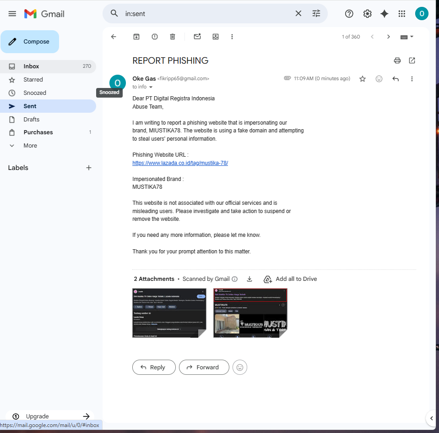The image size is (439, 433).
Task: Open the Starred folder
Action: click(x=48, y=80)
